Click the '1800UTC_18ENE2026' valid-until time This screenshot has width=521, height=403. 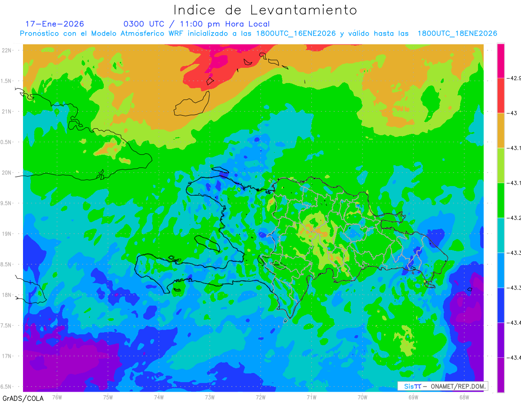tap(457, 33)
